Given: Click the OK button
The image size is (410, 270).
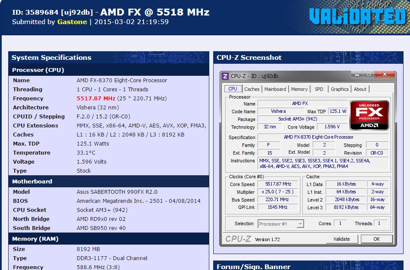Looking at the screenshot, I should pyautogui.click(x=376, y=239).
